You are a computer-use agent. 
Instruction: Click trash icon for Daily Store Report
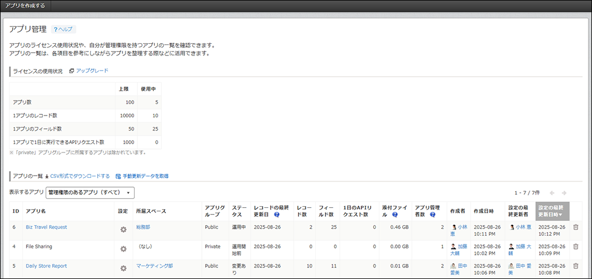tap(575, 266)
